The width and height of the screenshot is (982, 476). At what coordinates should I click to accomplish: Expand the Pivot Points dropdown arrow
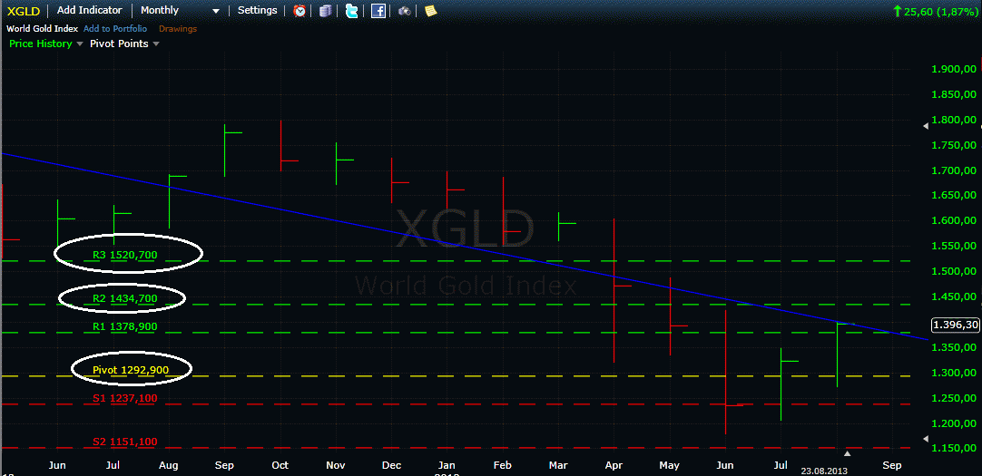pos(156,44)
